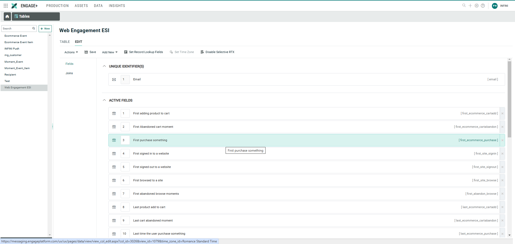Click the email envelope icon in unique identifiers
This screenshot has height=244, width=515.
[114, 80]
